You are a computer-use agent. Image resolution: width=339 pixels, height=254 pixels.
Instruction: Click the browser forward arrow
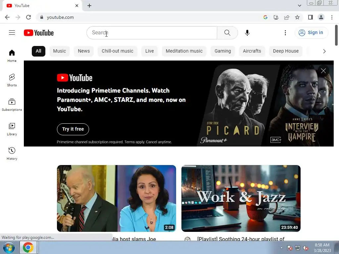(x=18, y=17)
